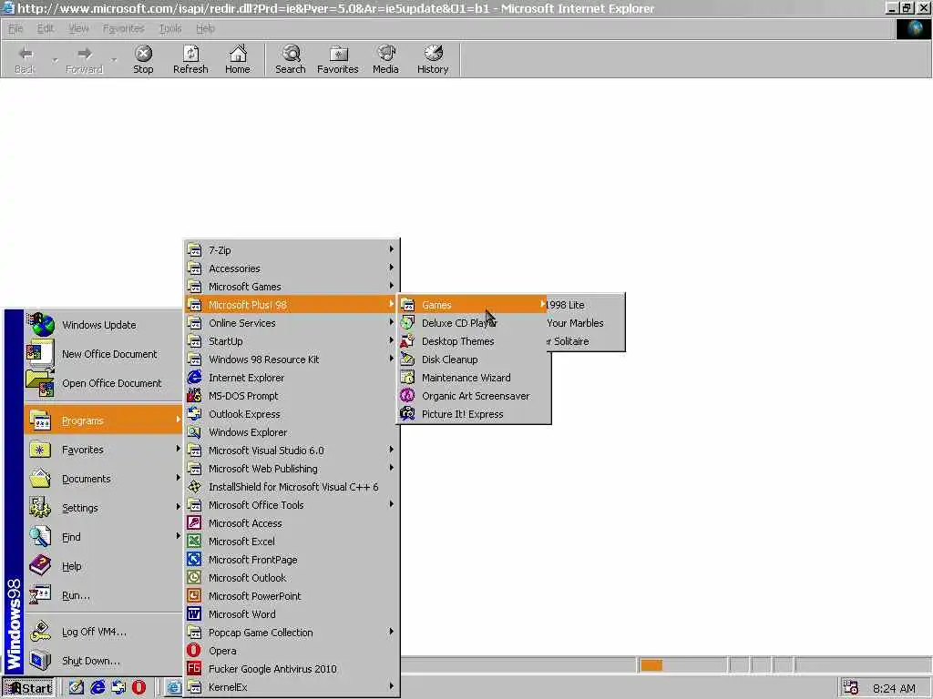Click the Microsoft PowerPoint icon
Image resolution: width=933 pixels, height=699 pixels.
[x=194, y=595]
